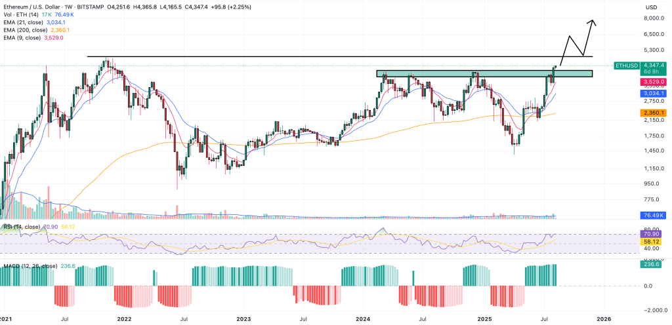The width and height of the screenshot is (672, 325).
Task: Select the RSI (14, close) indicator legend
Action: pos(22,227)
